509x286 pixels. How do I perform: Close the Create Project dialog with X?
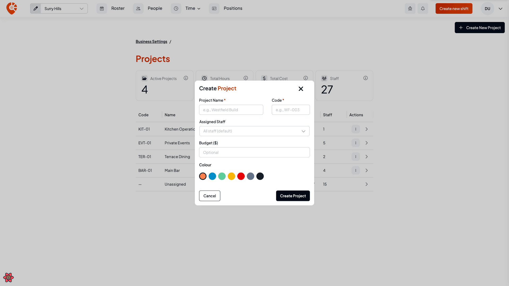click(301, 89)
